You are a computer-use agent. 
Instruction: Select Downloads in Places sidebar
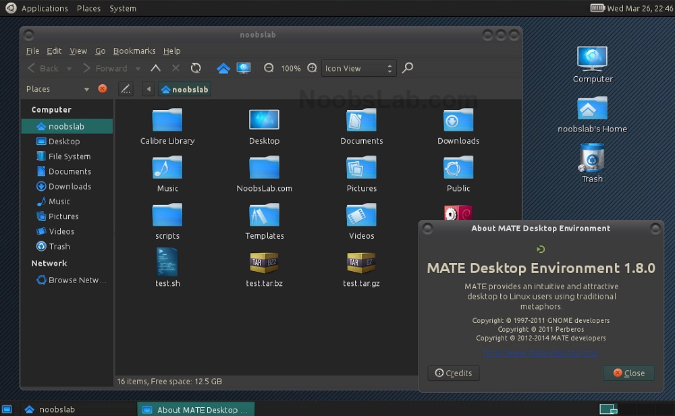[x=67, y=186]
